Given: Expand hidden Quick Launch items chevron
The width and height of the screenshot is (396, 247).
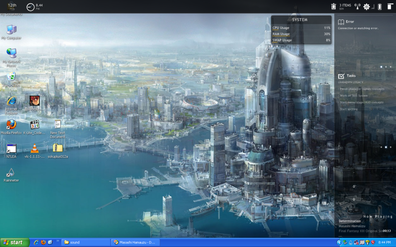Looking at the screenshot, I should pyautogui.click(x=58, y=241).
